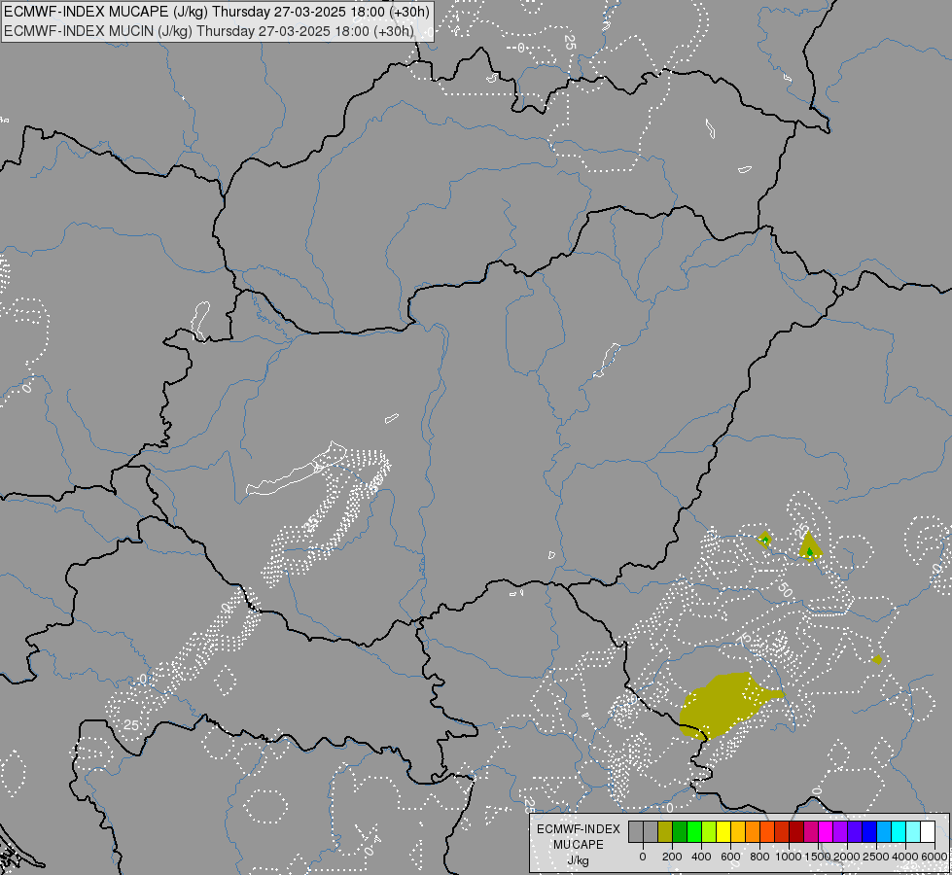This screenshot has width=952, height=875.
Task: Pick the amber swatch above the 600 tick
Action: (x=738, y=832)
